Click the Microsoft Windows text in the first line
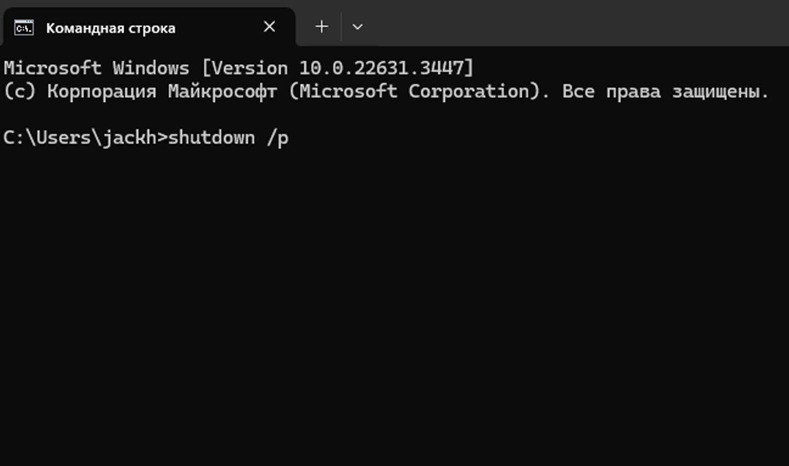 click(96, 68)
